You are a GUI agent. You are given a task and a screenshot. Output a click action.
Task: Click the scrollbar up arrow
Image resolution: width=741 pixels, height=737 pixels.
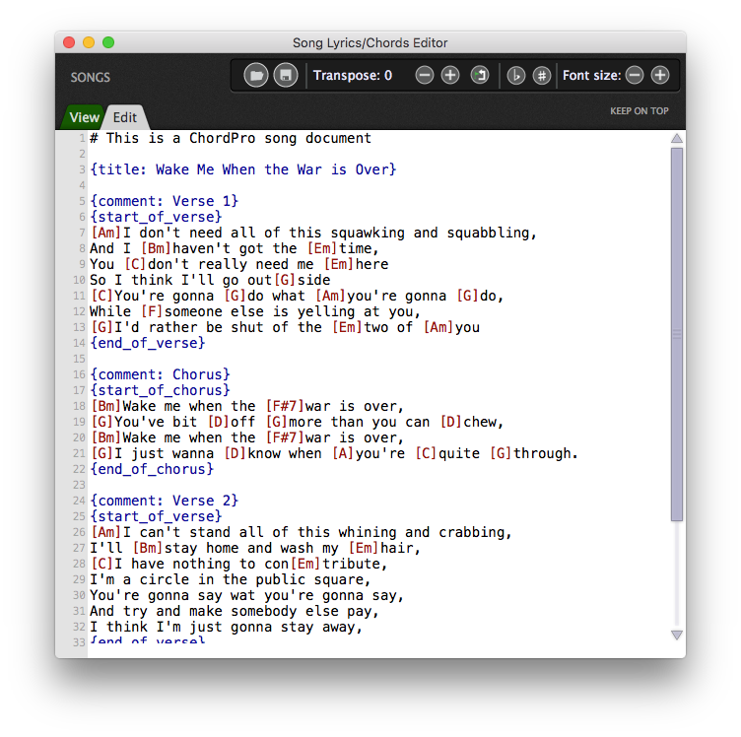point(677,138)
